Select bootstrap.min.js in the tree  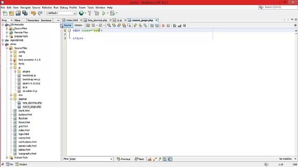pyautogui.click(x=31, y=79)
